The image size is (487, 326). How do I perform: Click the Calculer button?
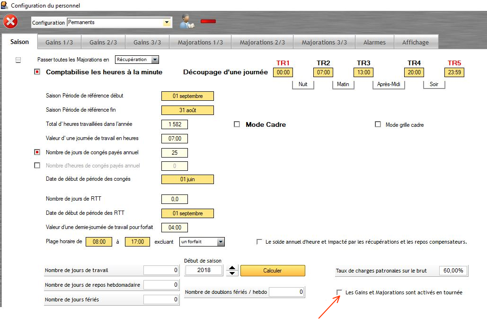[273, 271]
